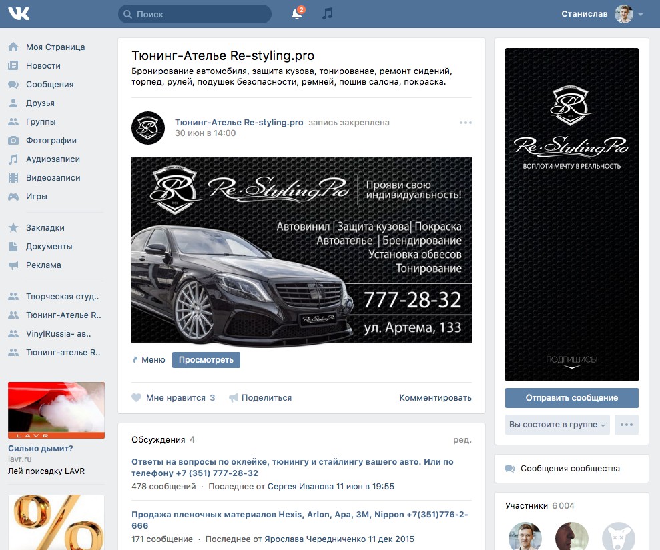The height and width of the screenshot is (550, 660).
Task: Click people icon beside Группы
Action: 13,121
